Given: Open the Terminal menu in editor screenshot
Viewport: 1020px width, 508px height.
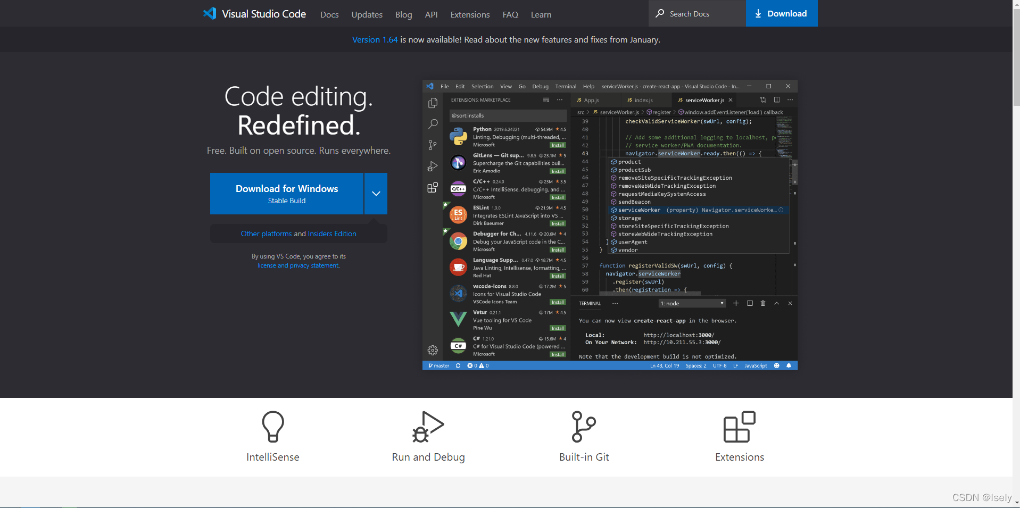Looking at the screenshot, I should coord(566,86).
